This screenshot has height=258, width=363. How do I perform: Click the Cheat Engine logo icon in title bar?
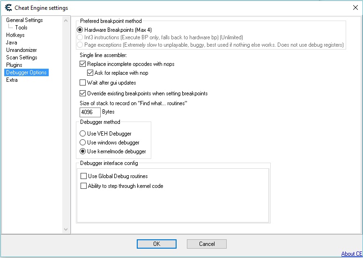tap(7, 7)
